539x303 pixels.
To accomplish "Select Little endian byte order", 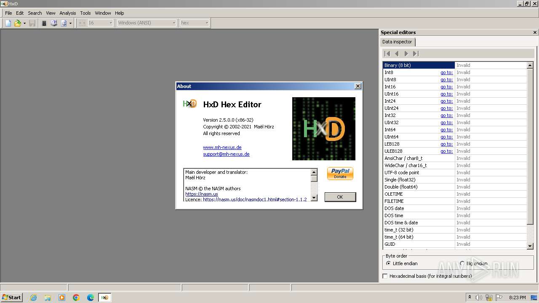I will (402, 263).
